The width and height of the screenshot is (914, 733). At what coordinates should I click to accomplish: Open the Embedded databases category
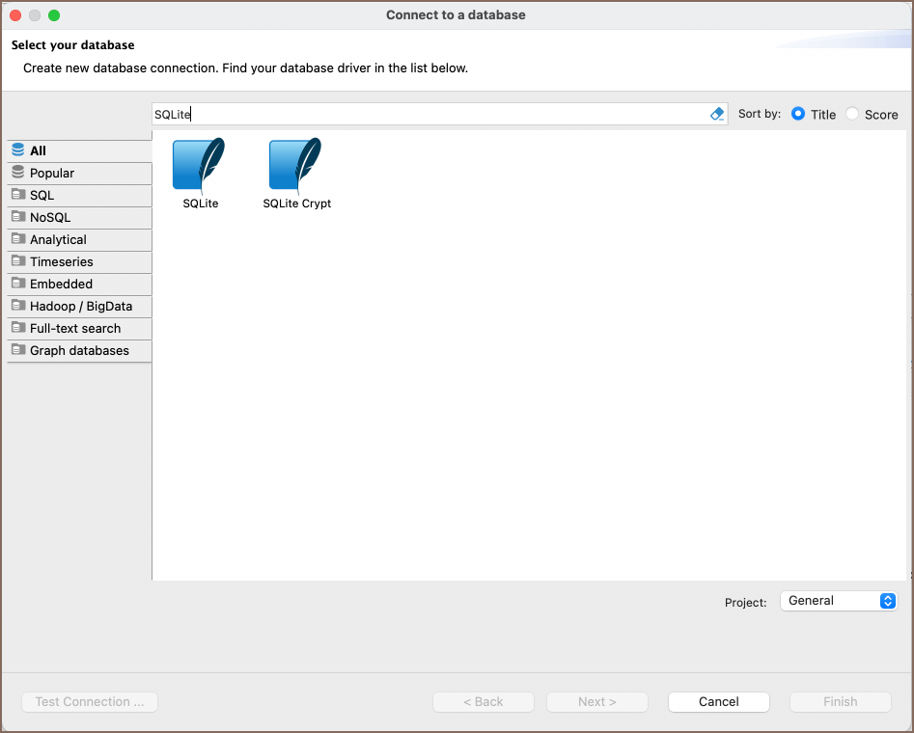pyautogui.click(x=61, y=284)
